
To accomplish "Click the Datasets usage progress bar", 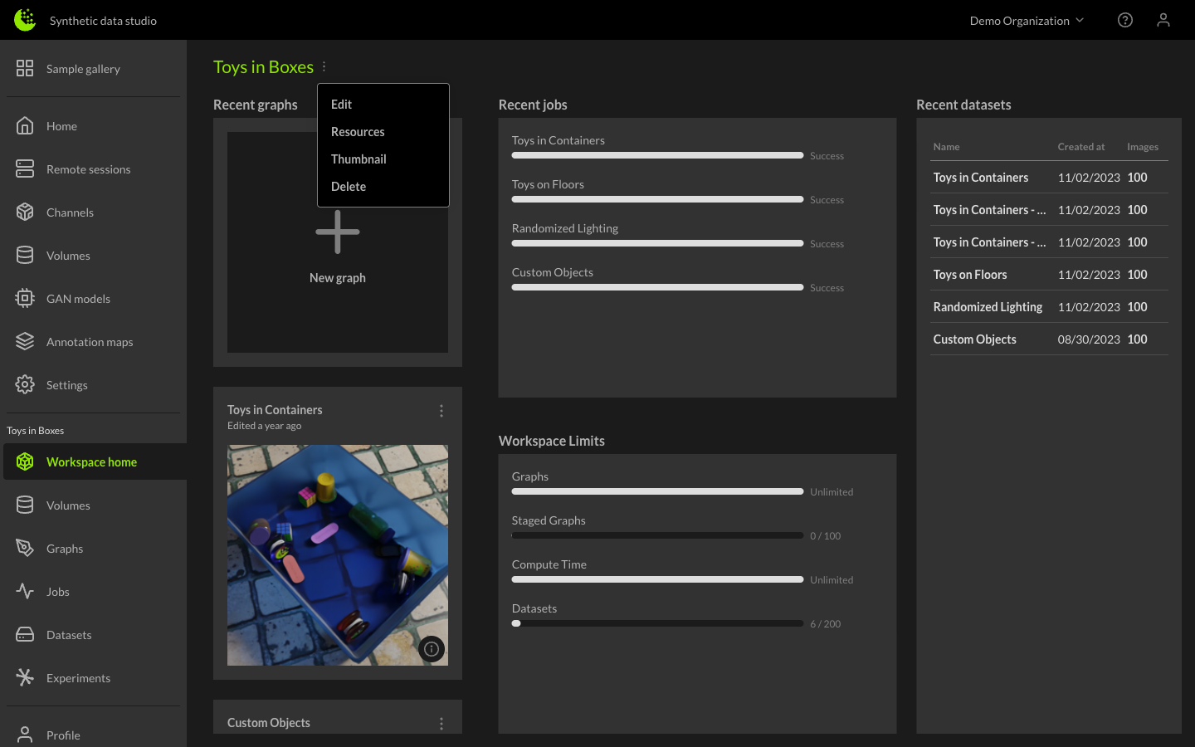I will (x=657, y=622).
